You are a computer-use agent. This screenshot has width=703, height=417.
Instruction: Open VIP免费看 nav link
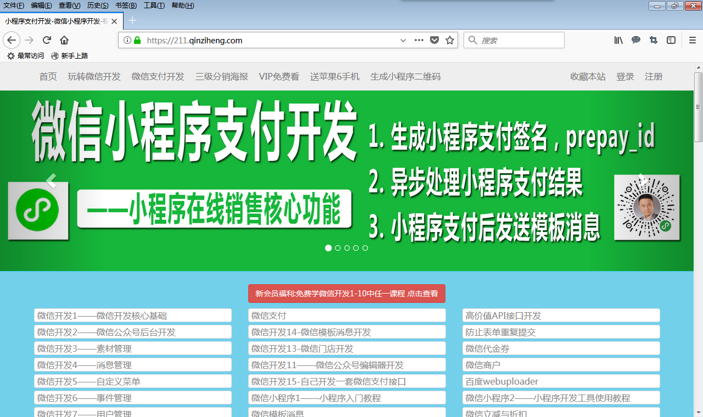click(x=279, y=77)
